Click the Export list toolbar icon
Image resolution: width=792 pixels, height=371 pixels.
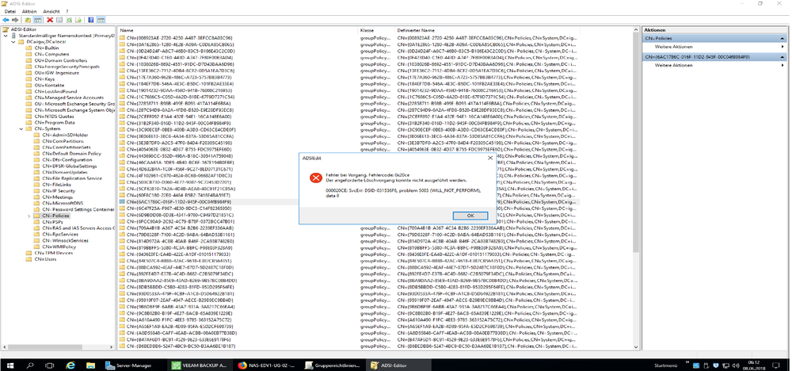pos(79,19)
